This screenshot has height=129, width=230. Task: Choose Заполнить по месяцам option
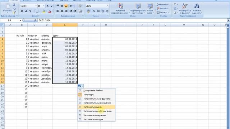pyautogui.click(x=97, y=115)
